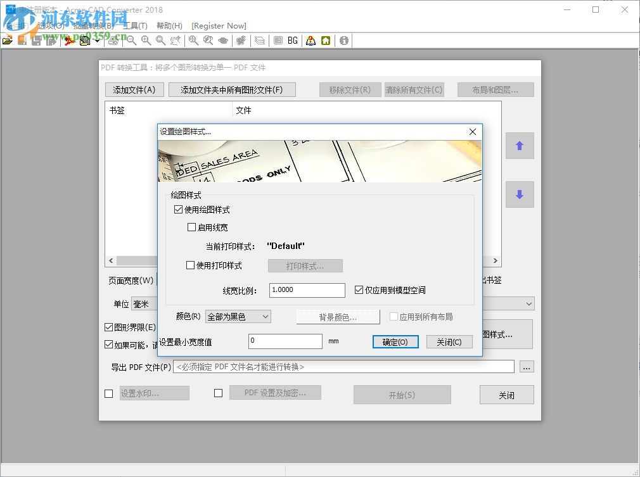The height and width of the screenshot is (477, 640).
Task: Open the 帮助(H) menu
Action: (169, 26)
